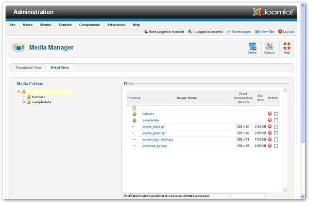Click red delete icon for joomla_green.gif
309x203 pixels.
[x=270, y=133]
